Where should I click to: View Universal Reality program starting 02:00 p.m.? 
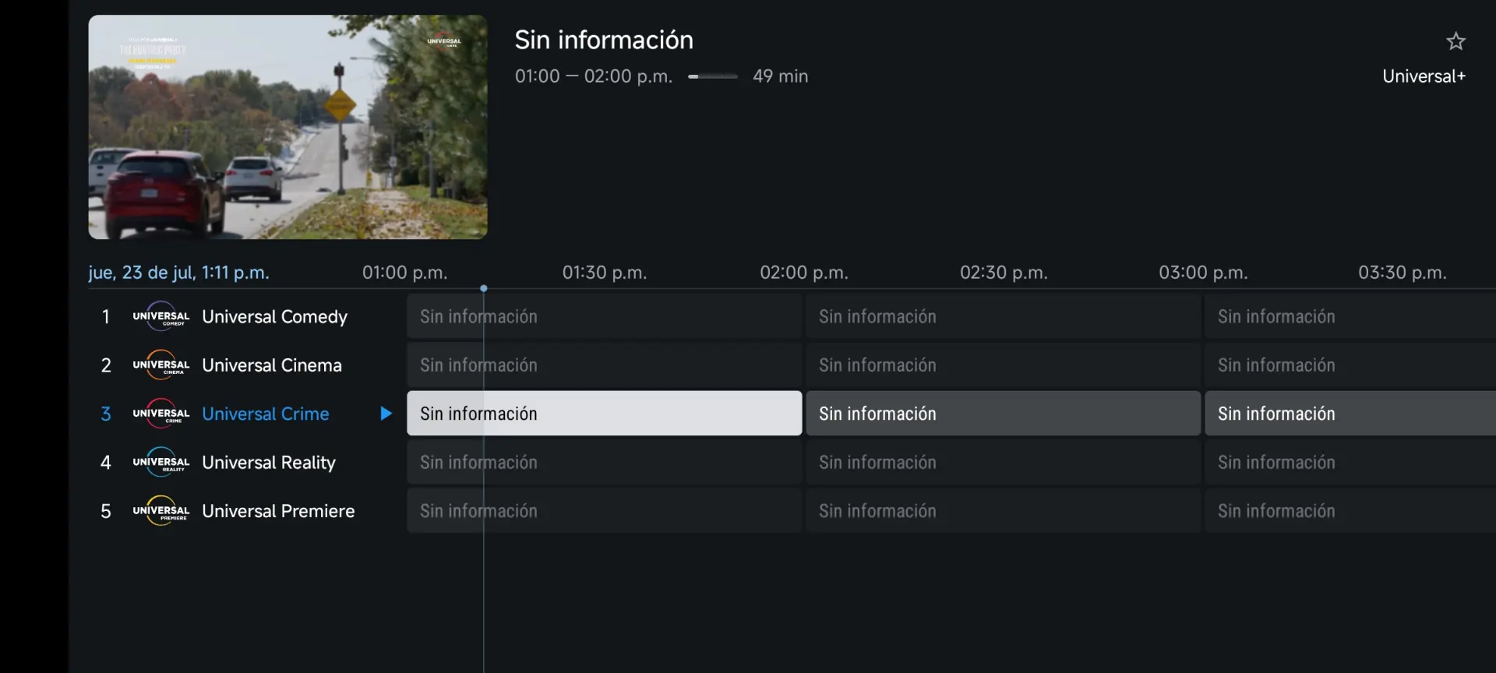pyautogui.click(x=1003, y=462)
